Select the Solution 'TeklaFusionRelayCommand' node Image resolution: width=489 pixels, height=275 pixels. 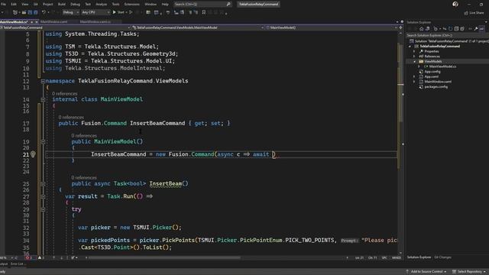[x=449, y=41]
